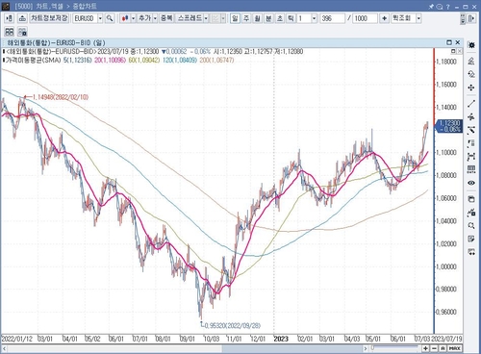Click the range measure tool in the side toolbar
Viewport: 481px width, 354px height.
pyautogui.click(x=471, y=157)
